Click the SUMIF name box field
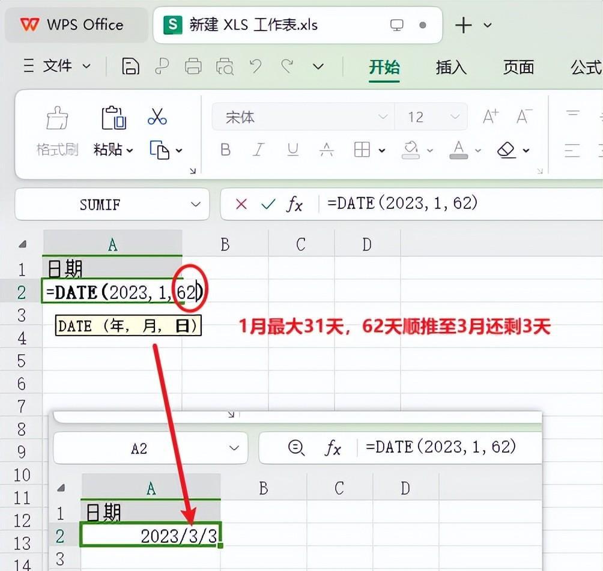603x571 pixels. pyautogui.click(x=100, y=204)
